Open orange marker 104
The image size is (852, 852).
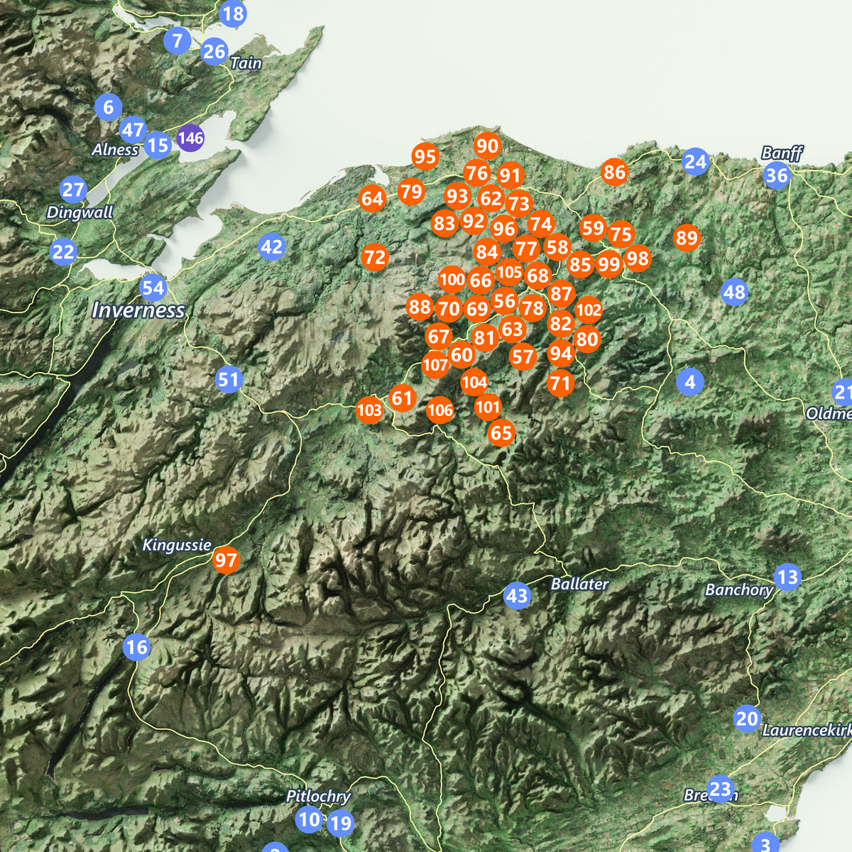(474, 383)
